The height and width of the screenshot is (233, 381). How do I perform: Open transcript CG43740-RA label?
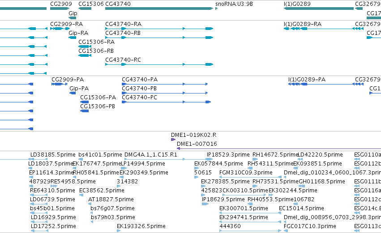pyautogui.click(x=123, y=24)
